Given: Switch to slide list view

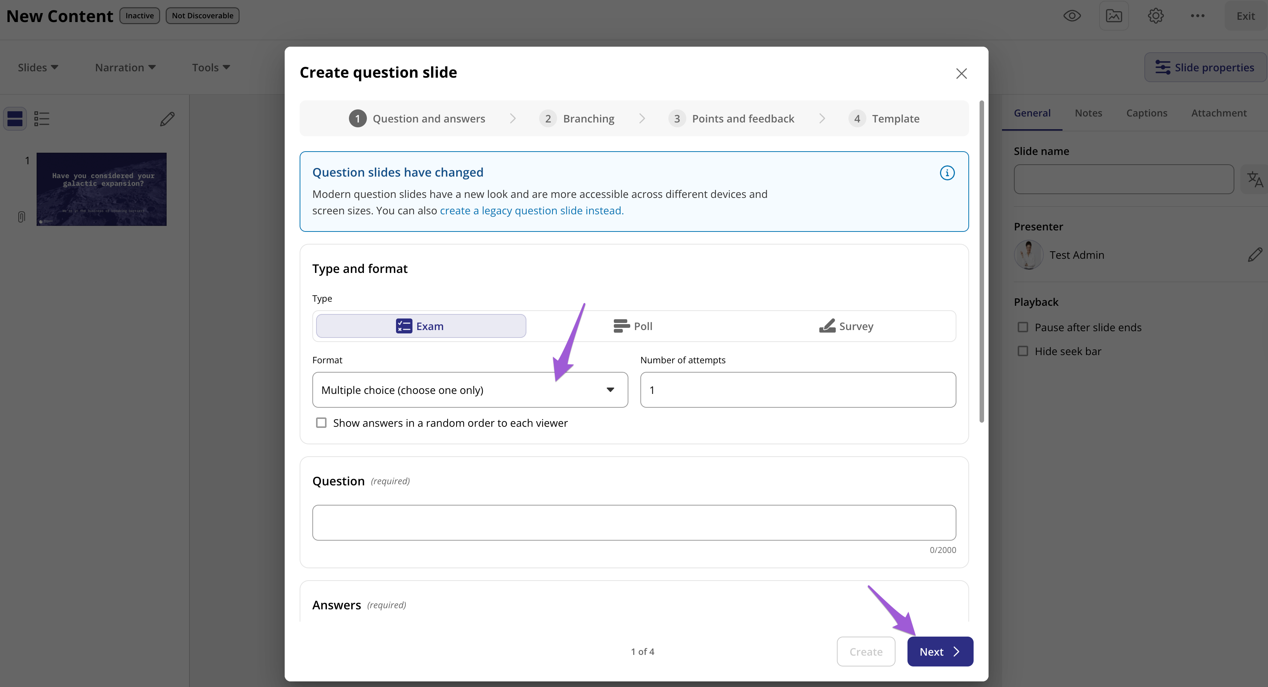Looking at the screenshot, I should (42, 118).
